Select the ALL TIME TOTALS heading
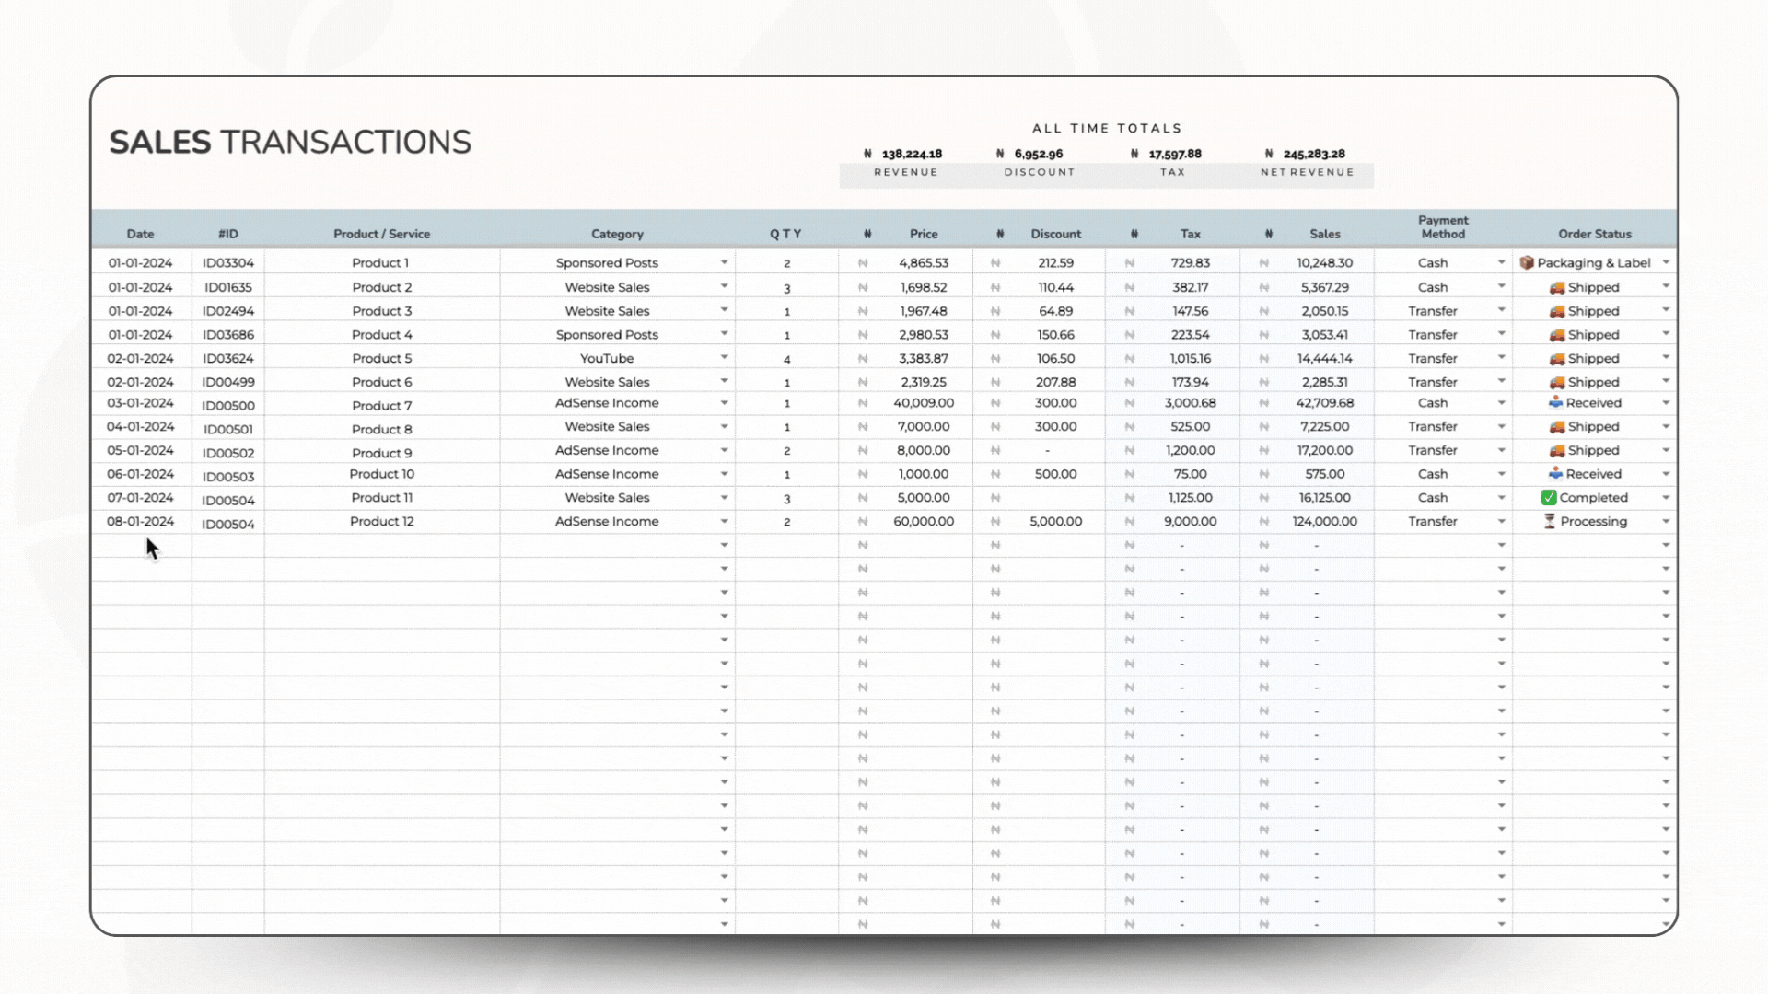 coord(1107,129)
